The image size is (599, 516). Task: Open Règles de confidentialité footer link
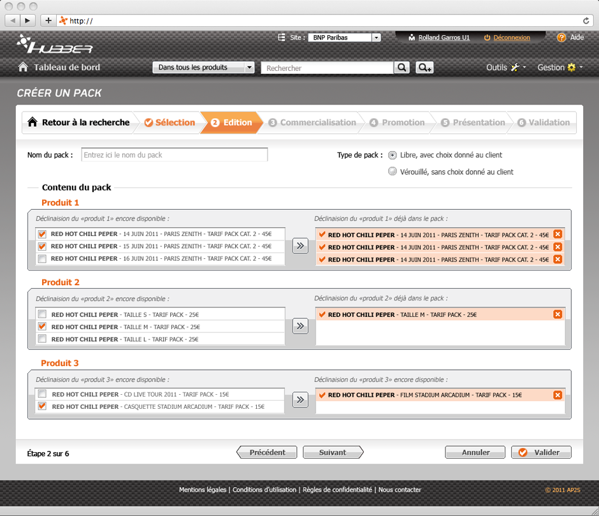337,490
